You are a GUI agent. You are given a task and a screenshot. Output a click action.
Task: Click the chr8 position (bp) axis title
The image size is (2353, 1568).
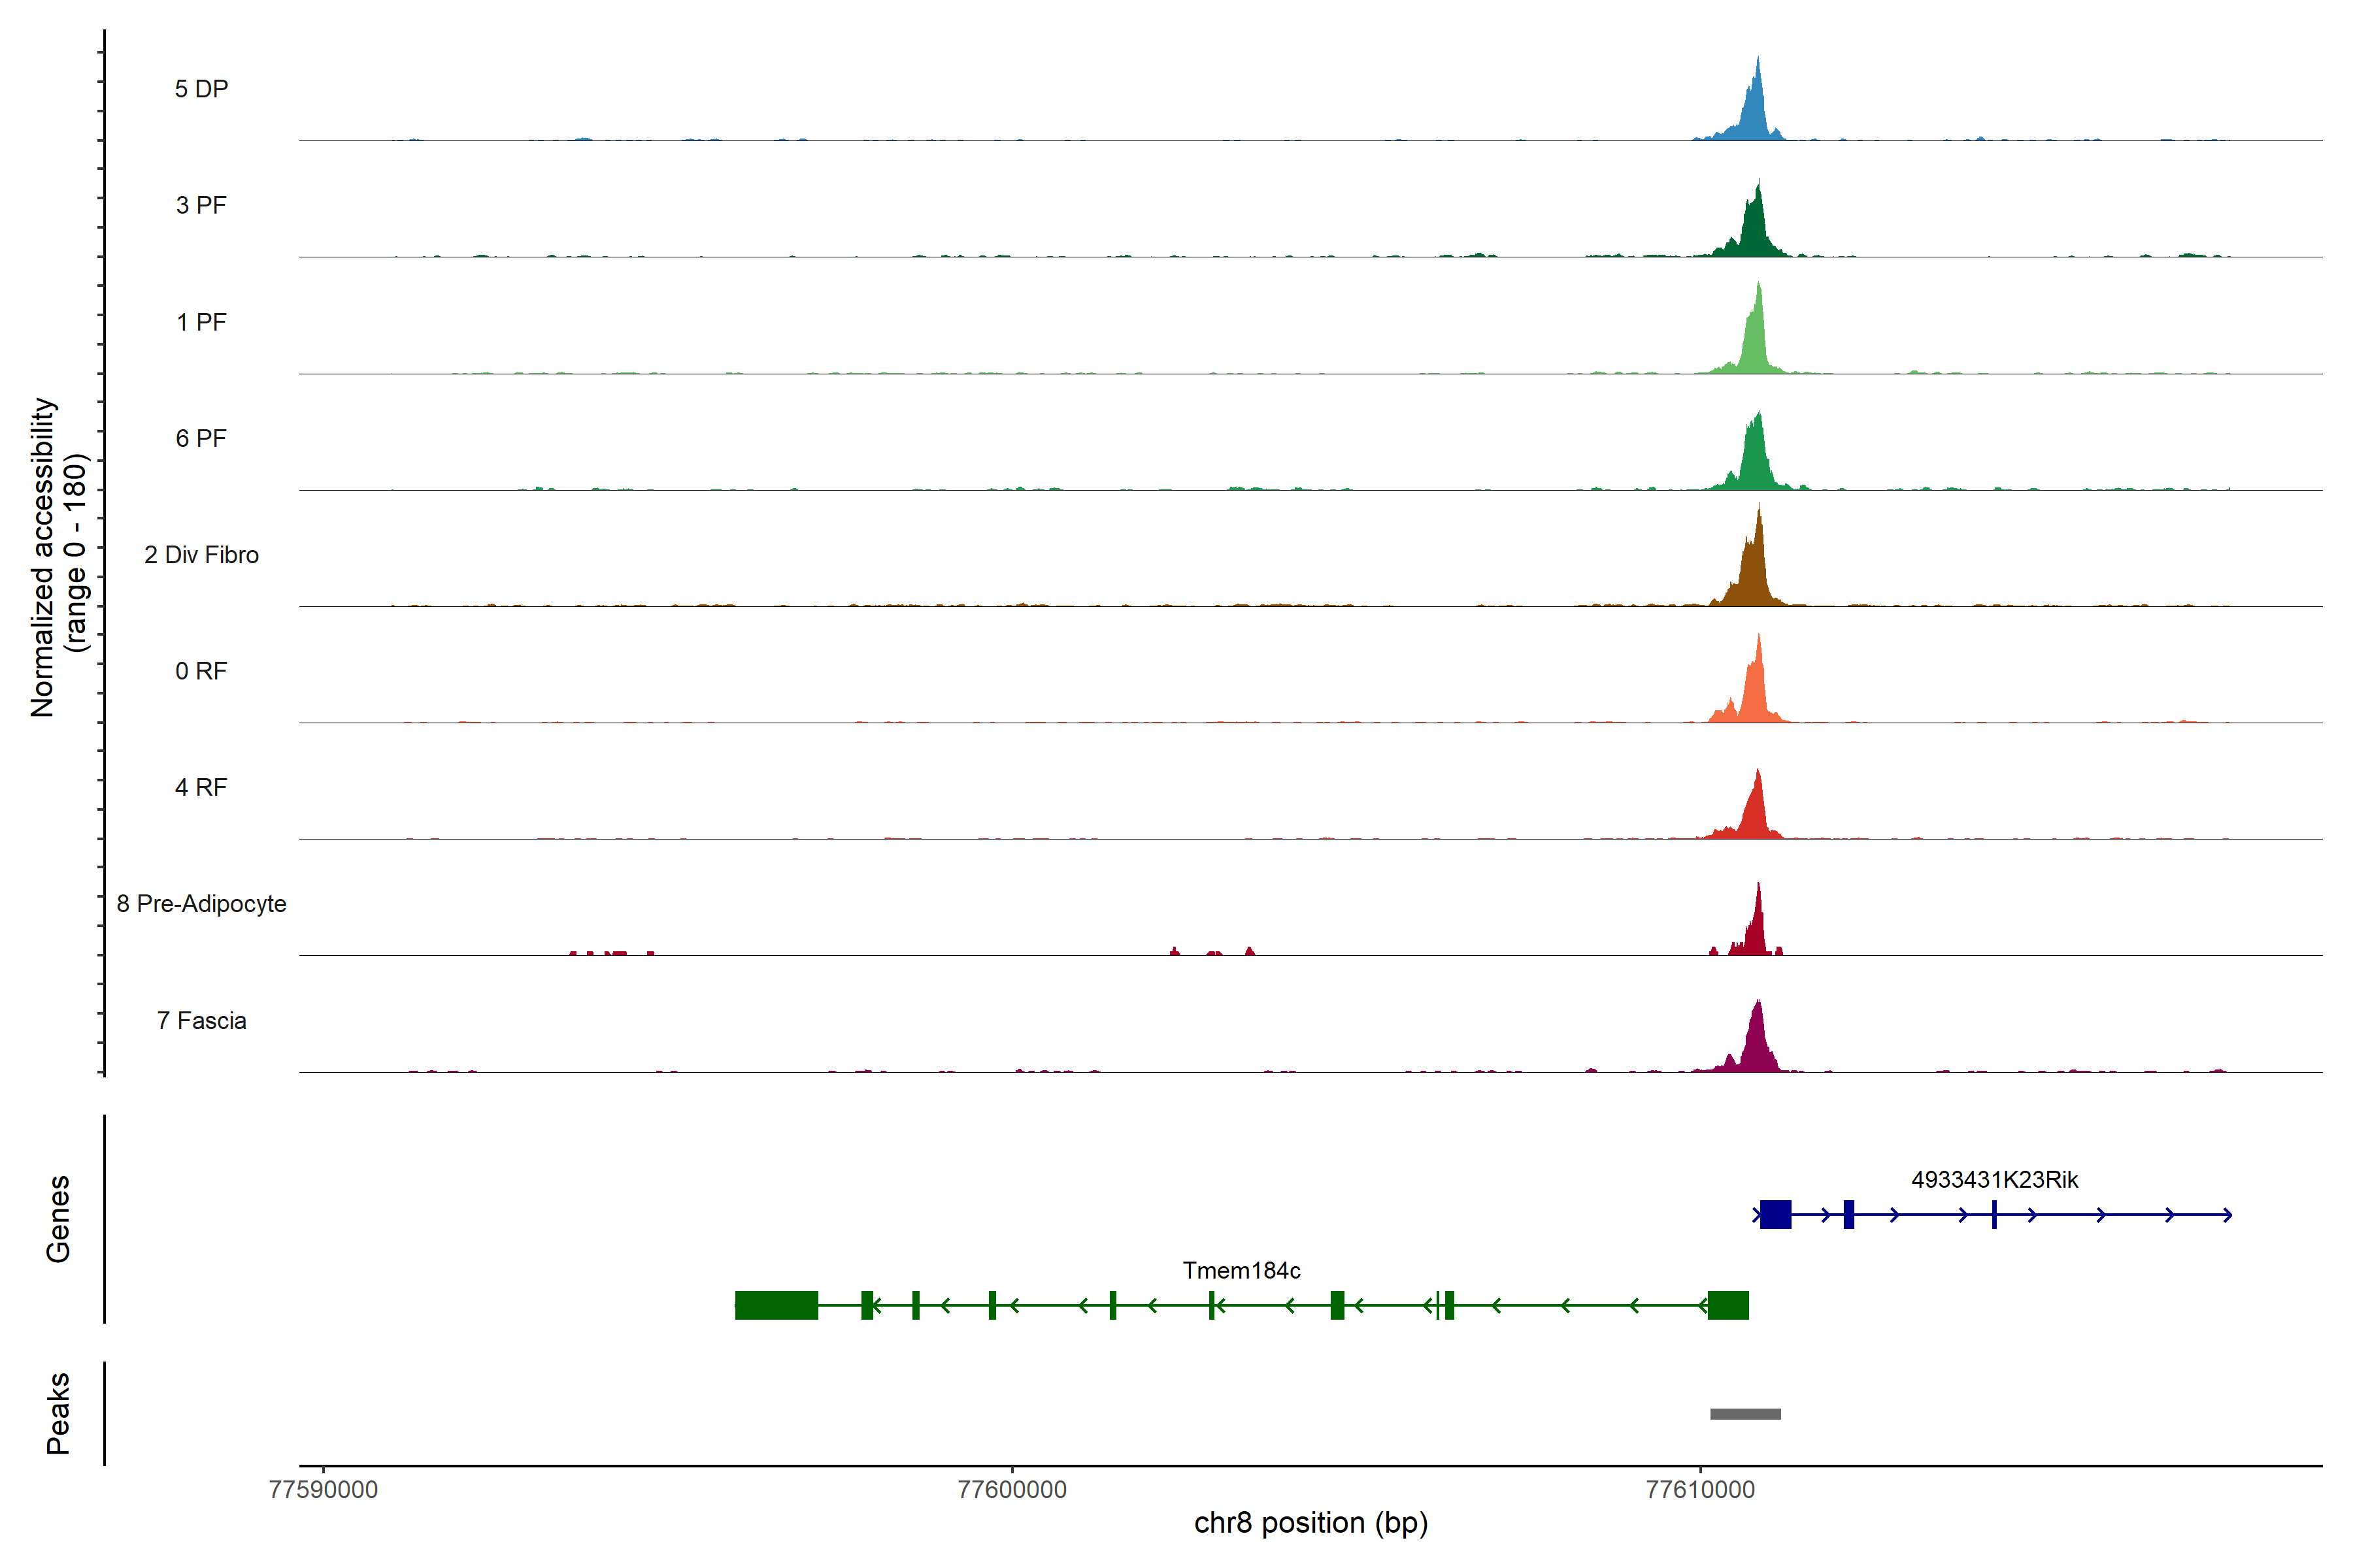point(1310,1523)
